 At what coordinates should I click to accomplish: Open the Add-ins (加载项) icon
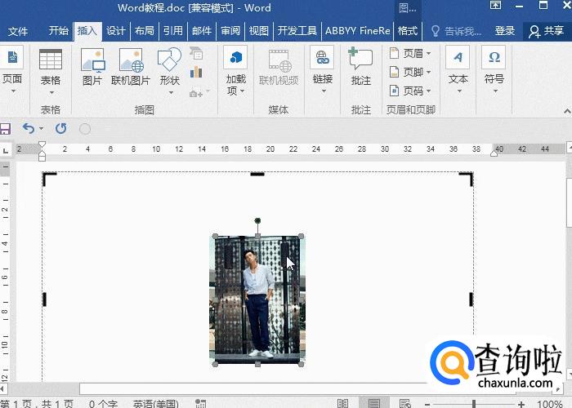[235, 57]
